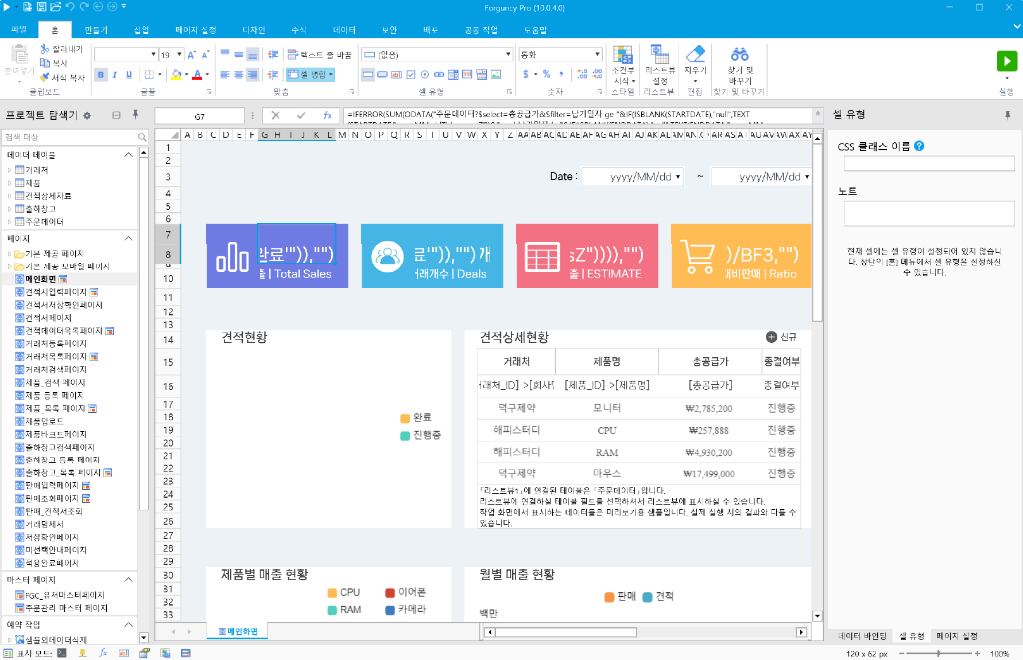Open the merge cells (셀 병합) dropdown
The width and height of the screenshot is (1023, 660).
(331, 75)
